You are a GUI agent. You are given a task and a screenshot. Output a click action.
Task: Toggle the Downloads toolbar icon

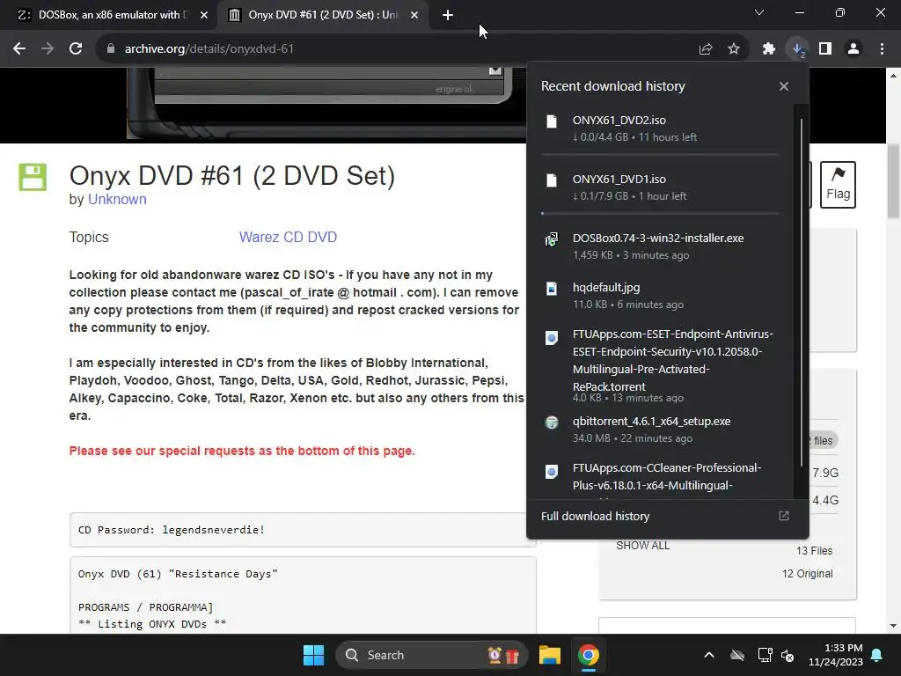point(797,49)
